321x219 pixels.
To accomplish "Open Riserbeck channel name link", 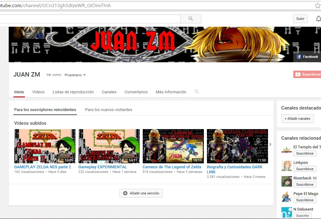I will pyautogui.click(x=302, y=178).
